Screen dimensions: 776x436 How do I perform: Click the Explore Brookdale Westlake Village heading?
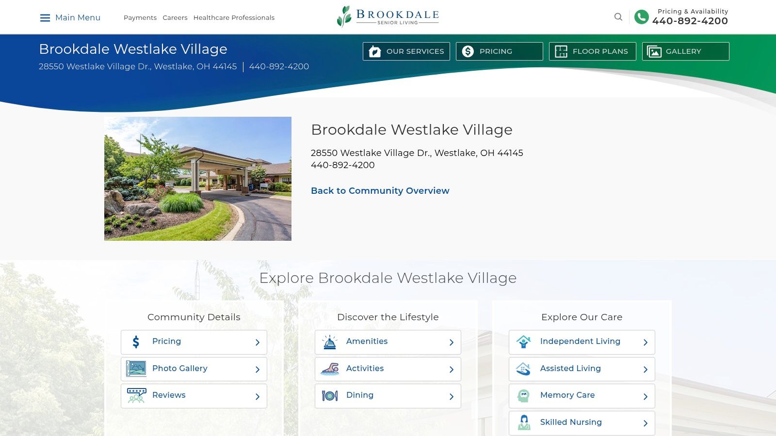click(x=388, y=278)
